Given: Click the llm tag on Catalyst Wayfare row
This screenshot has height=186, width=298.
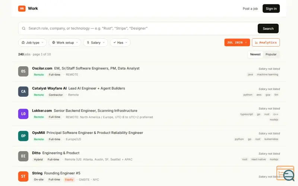Looking at the screenshot, I should 276,95.
